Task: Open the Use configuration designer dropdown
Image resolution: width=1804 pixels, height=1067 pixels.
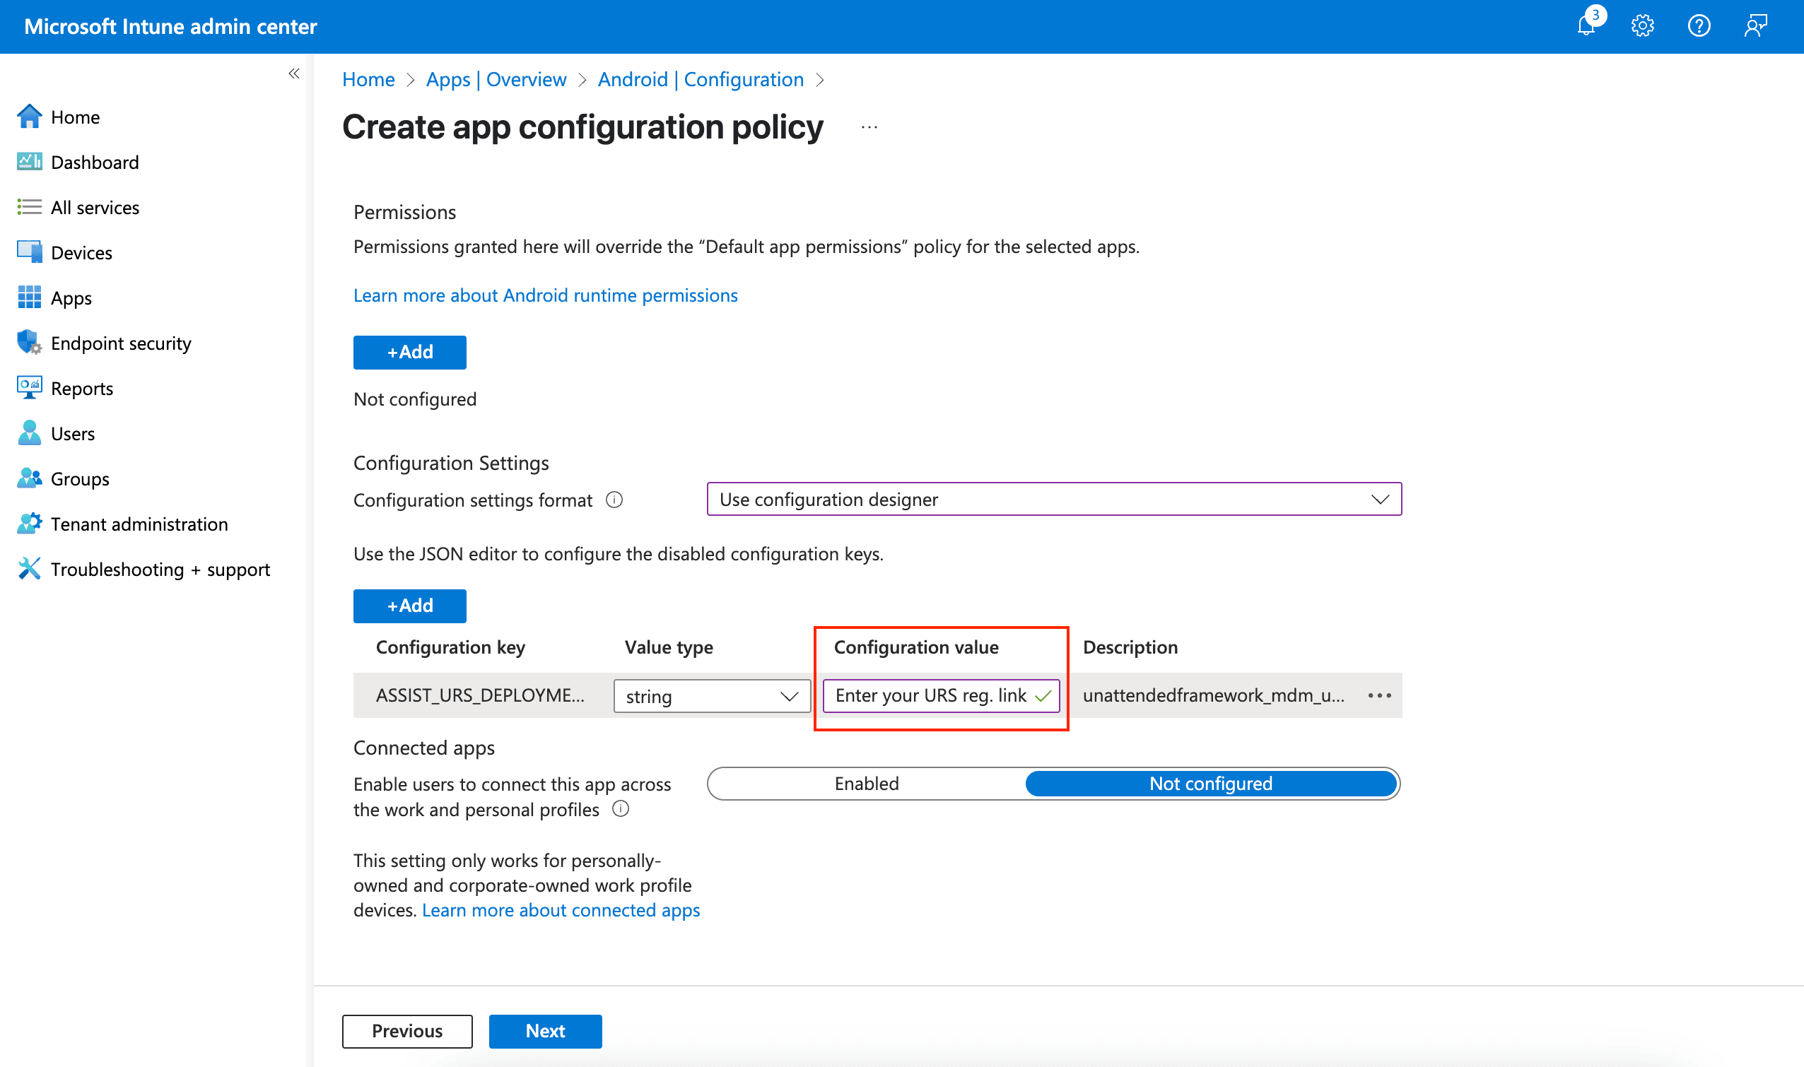Action: (x=1054, y=499)
